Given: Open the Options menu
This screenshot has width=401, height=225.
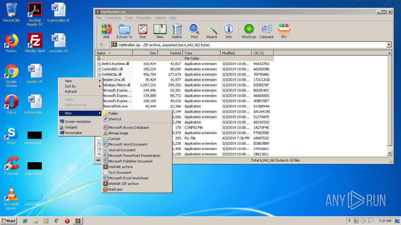Looking at the screenshot, I should tap(160, 18).
